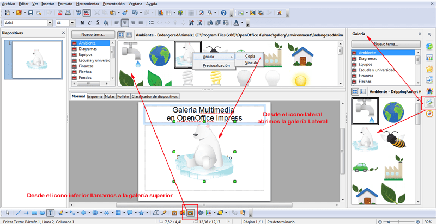This screenshot has width=436, height=224.
Task: Click the Format Paintbrush icon
Action: (x=125, y=13)
